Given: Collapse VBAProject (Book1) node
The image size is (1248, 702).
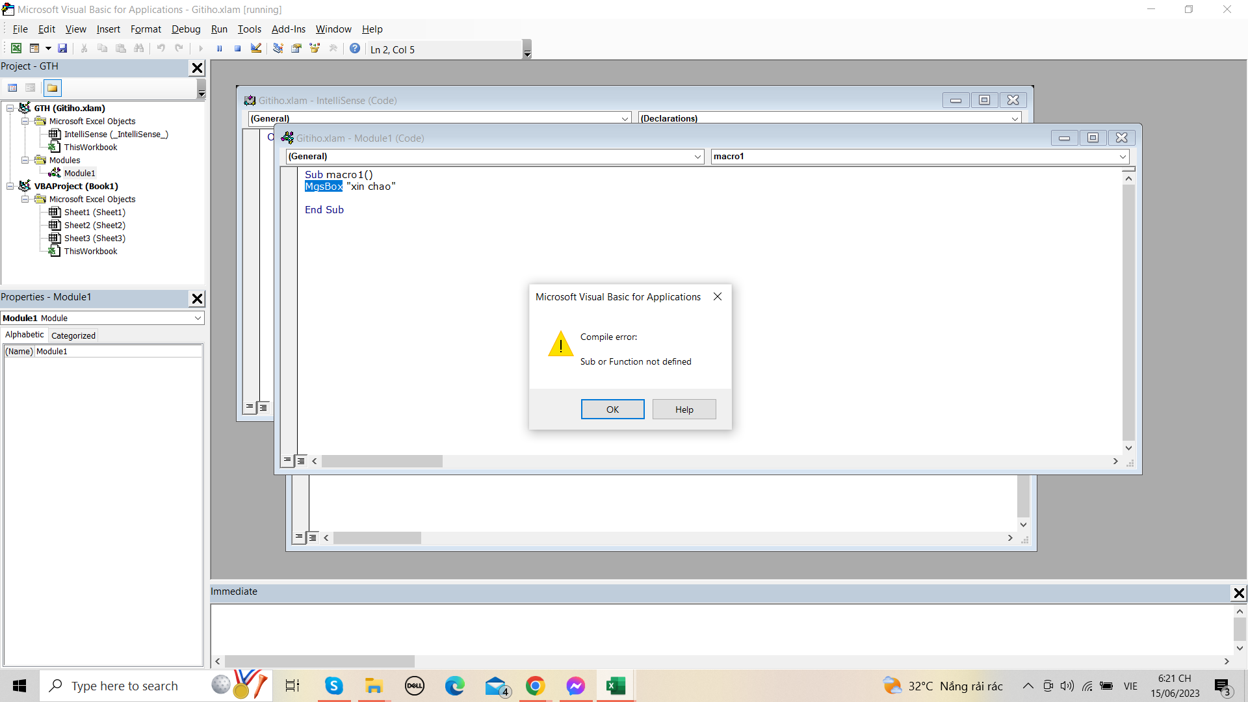Looking at the screenshot, I should coord(10,187).
